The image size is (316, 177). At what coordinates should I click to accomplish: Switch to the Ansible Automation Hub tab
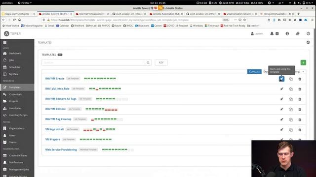pos(166,14)
